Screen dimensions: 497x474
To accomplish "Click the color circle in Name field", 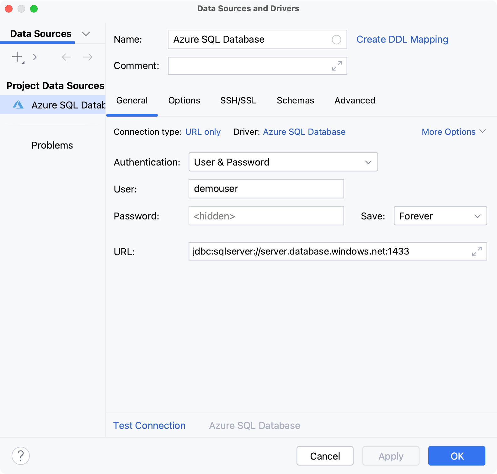I will 336,39.
